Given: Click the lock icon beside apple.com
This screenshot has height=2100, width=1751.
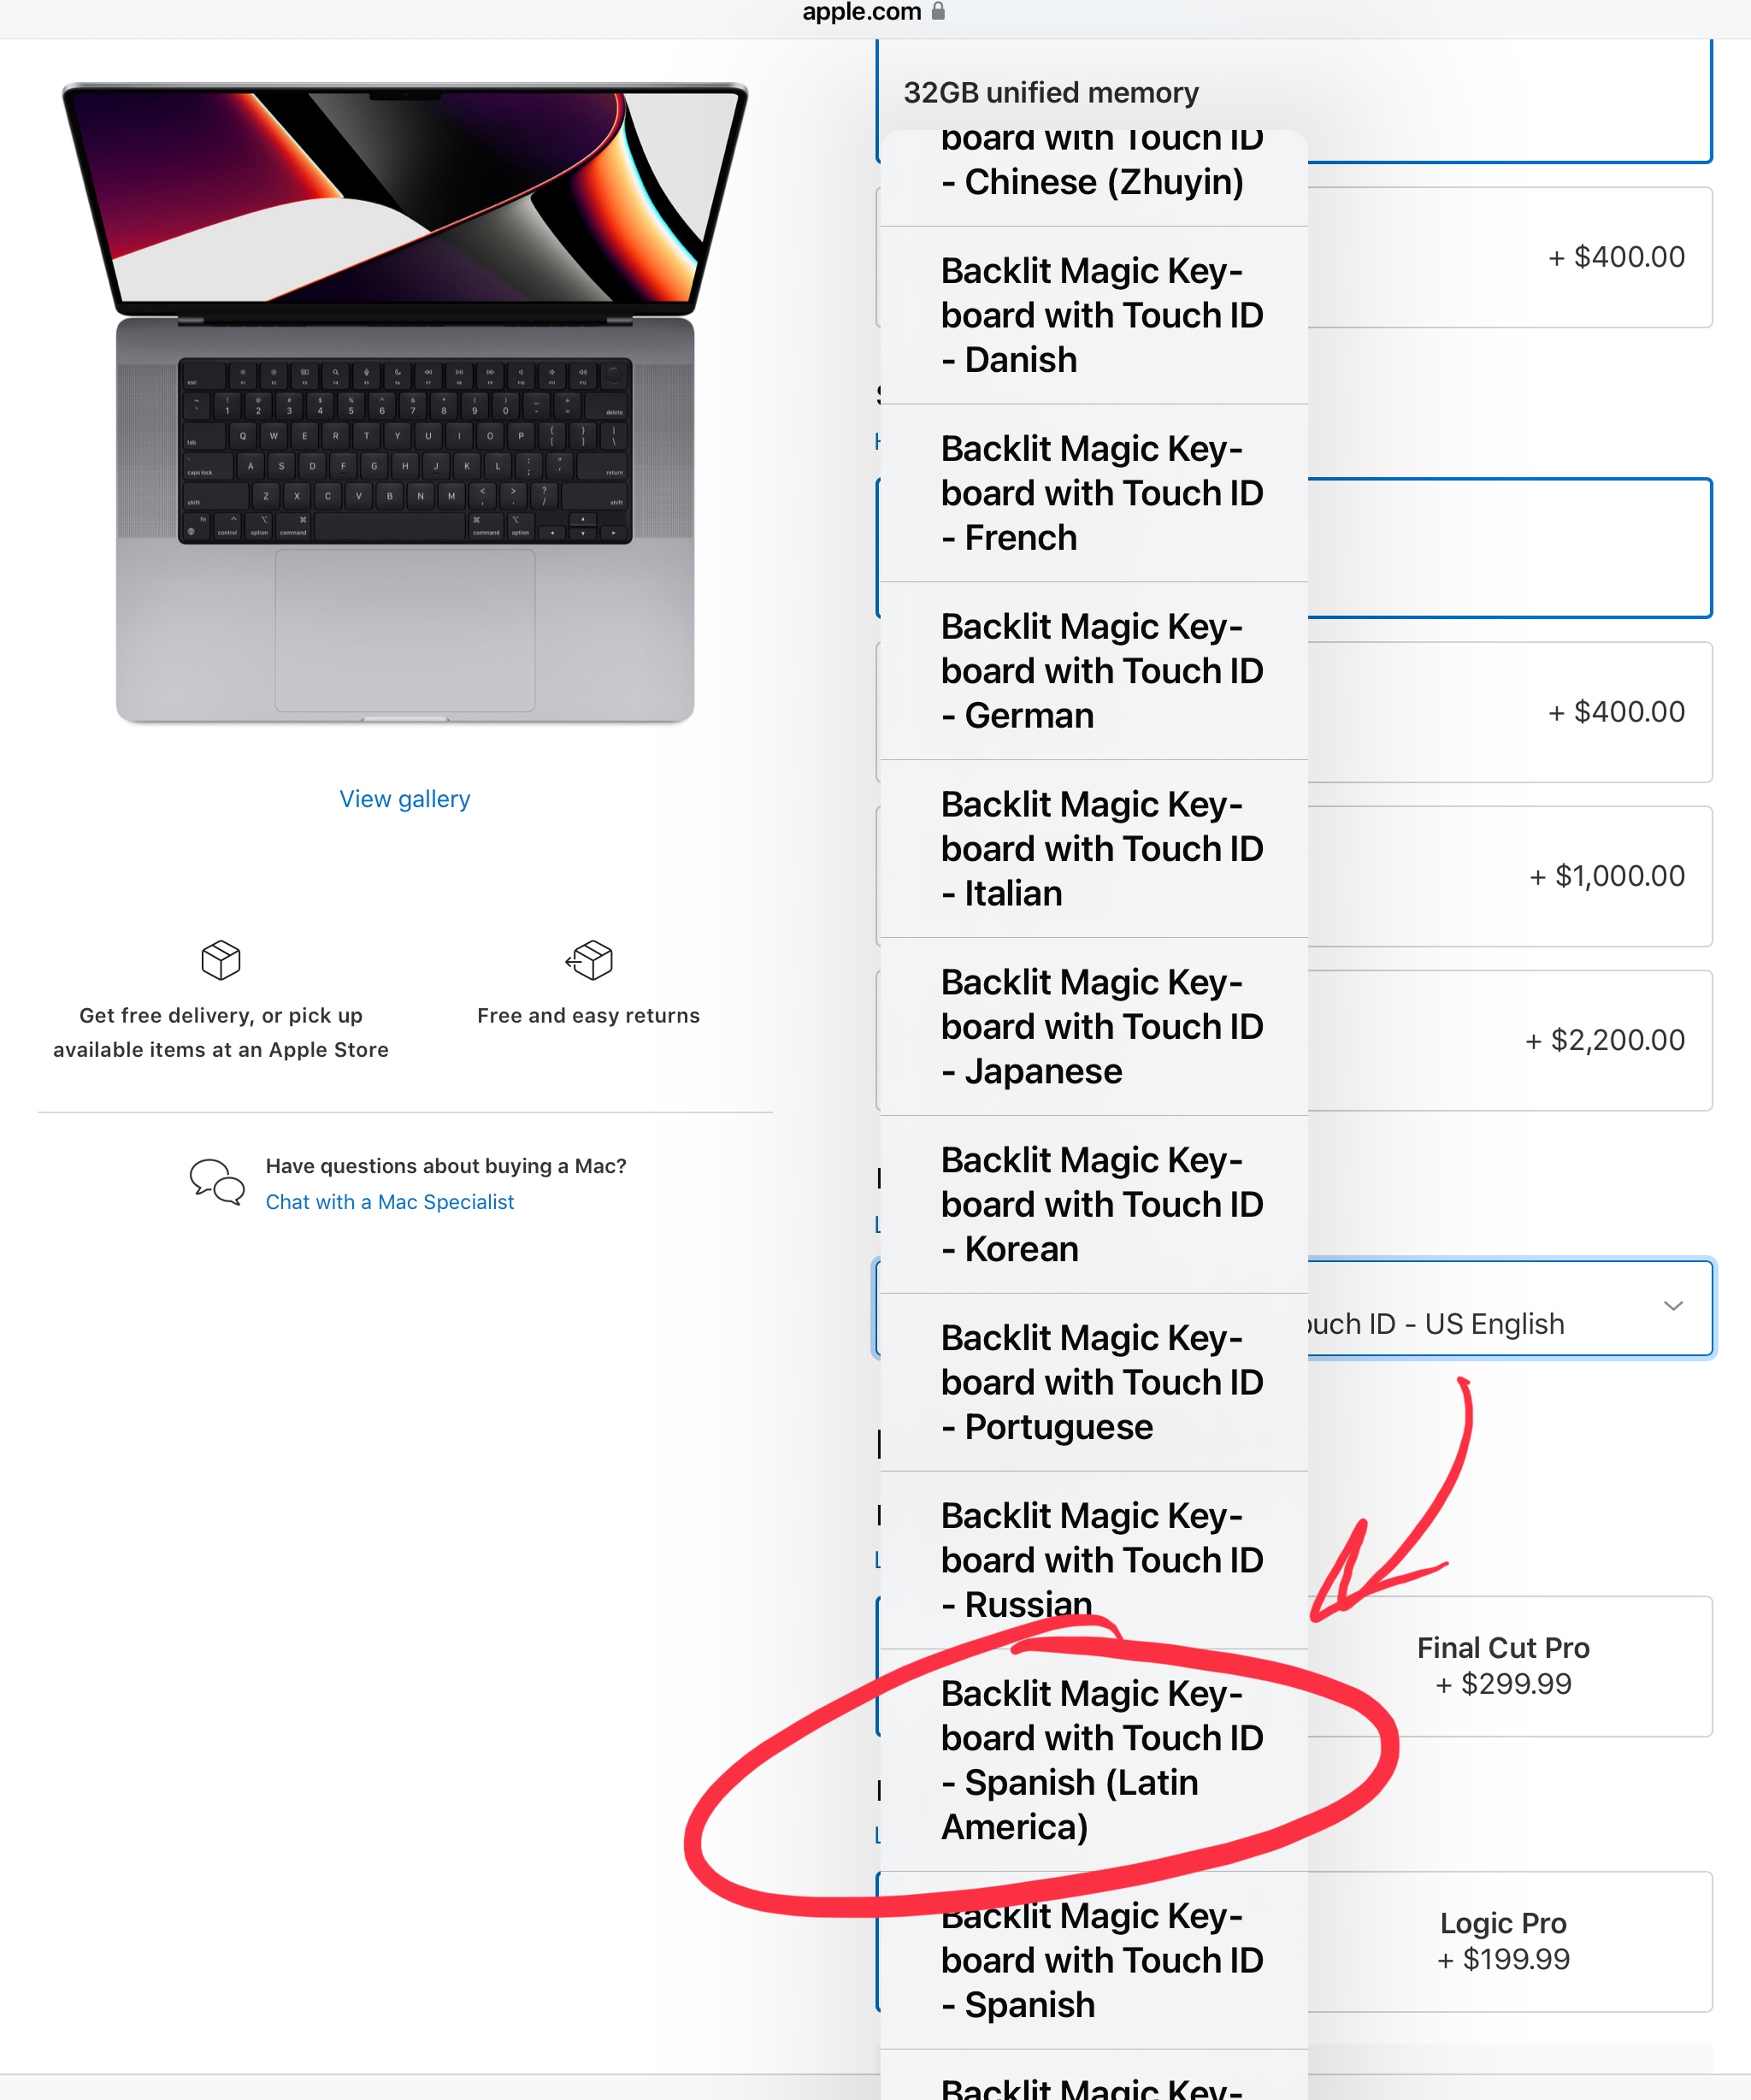Looking at the screenshot, I should pos(938,11).
